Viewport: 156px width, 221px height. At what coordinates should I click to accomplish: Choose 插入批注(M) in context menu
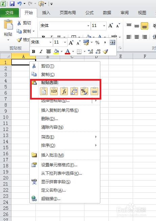point(65,155)
